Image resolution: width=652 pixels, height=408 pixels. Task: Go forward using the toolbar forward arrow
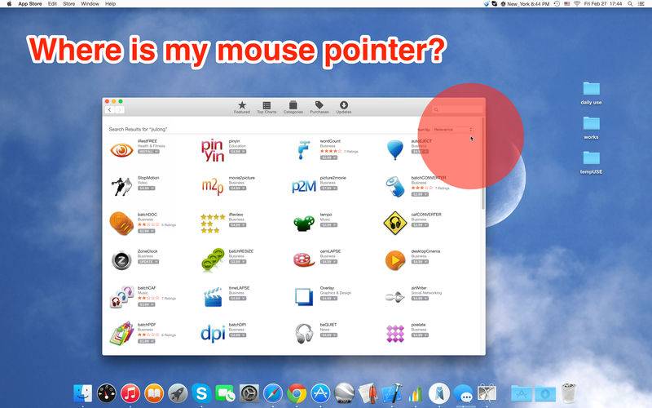point(119,109)
